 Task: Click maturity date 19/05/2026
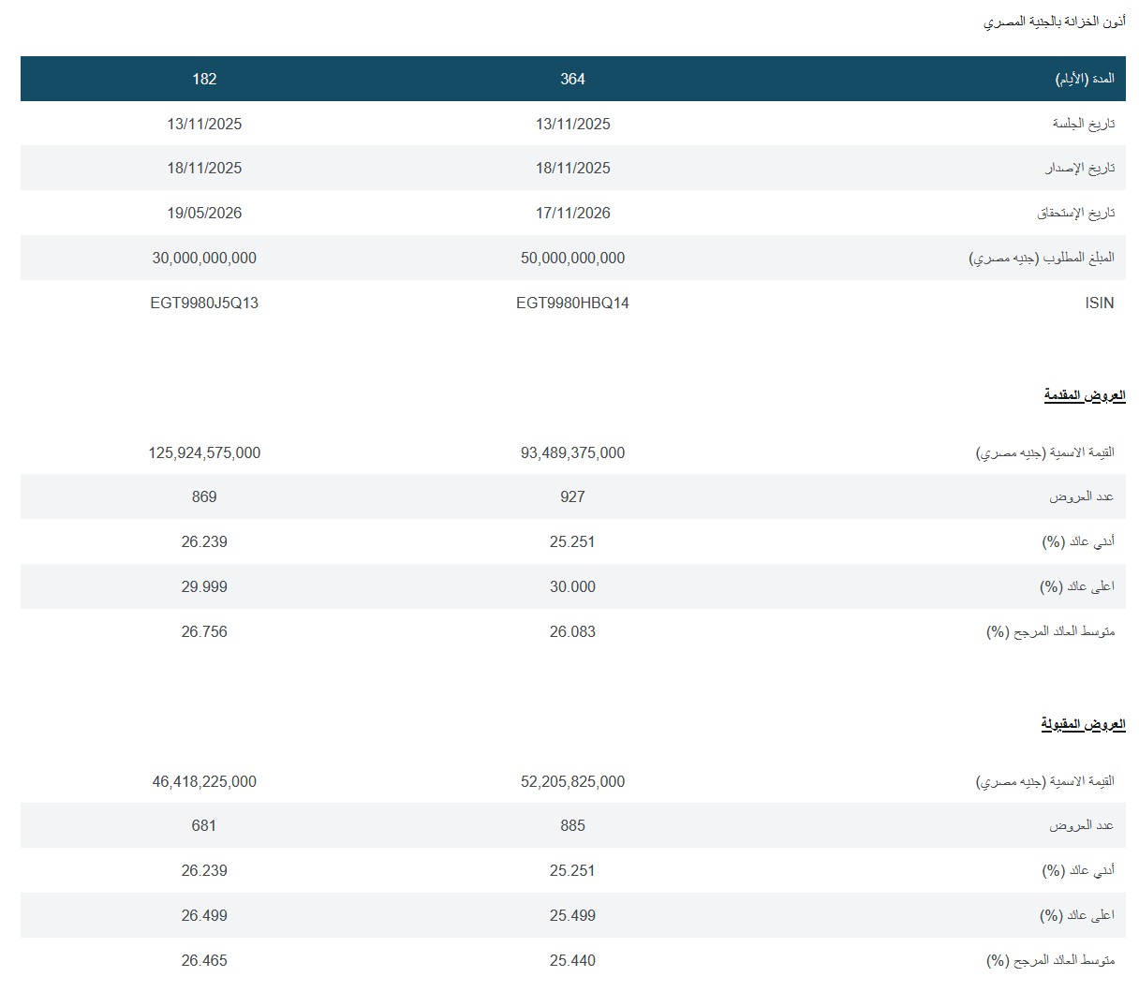[204, 213]
